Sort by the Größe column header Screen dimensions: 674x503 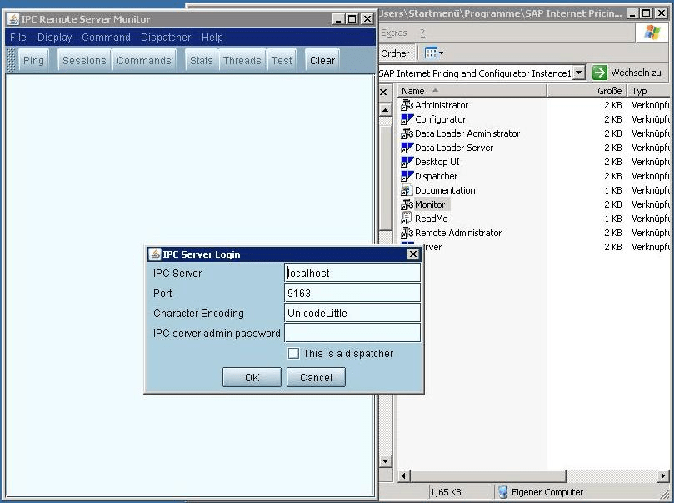[x=587, y=91]
